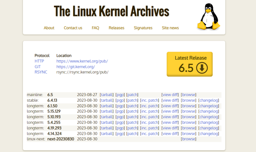The width and height of the screenshot is (256, 152).
Task: View diff for longterm 6.1.50
Action: point(170,106)
